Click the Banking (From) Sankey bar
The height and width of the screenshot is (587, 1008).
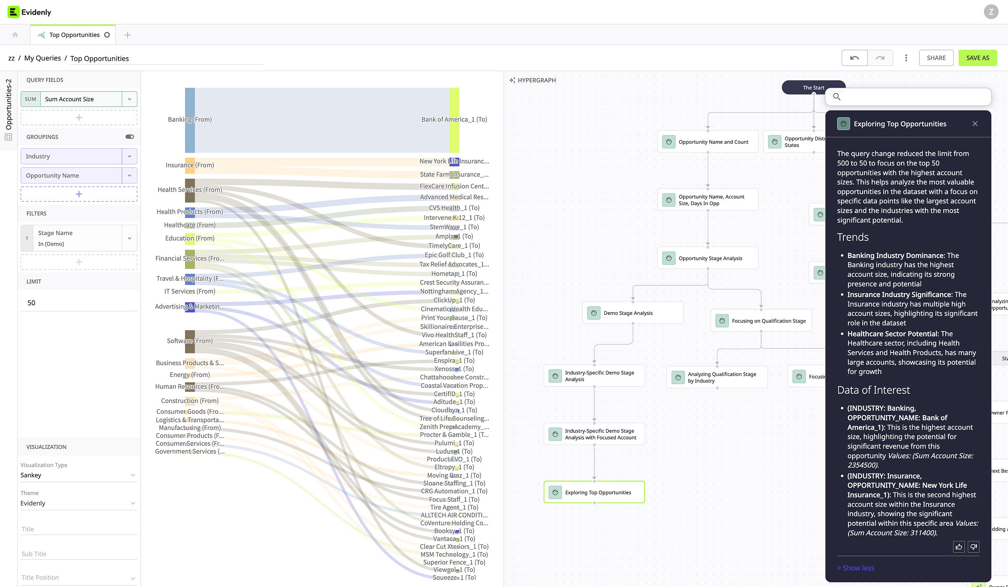(190, 120)
